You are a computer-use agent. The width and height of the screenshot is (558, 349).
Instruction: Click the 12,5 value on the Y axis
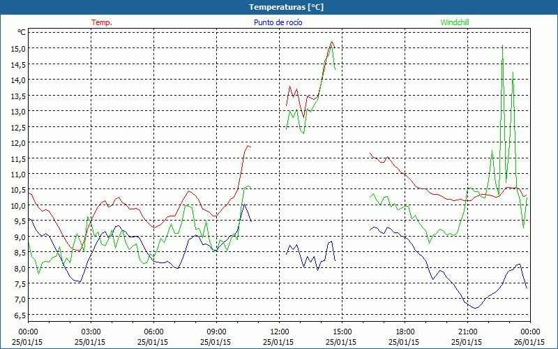pyautogui.click(x=19, y=127)
